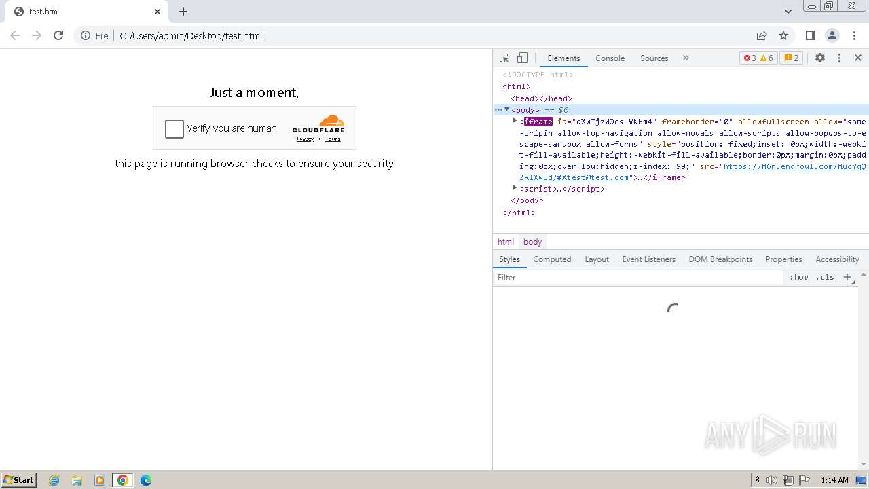Switch to Computed tab

[x=552, y=259]
